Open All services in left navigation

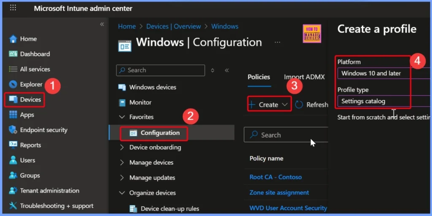tap(35, 69)
